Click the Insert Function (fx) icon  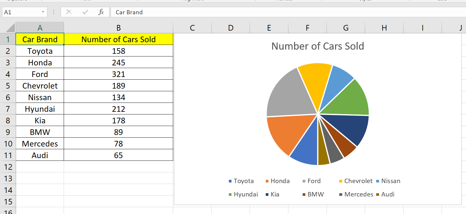[x=101, y=12]
